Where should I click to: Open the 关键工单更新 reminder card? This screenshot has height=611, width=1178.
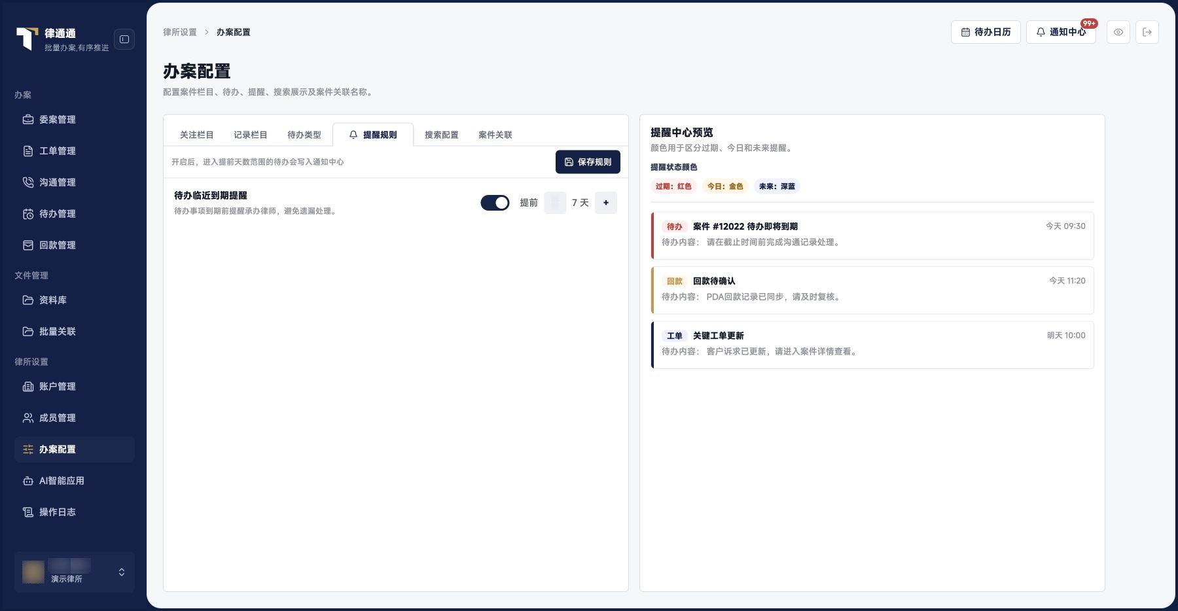(872, 345)
